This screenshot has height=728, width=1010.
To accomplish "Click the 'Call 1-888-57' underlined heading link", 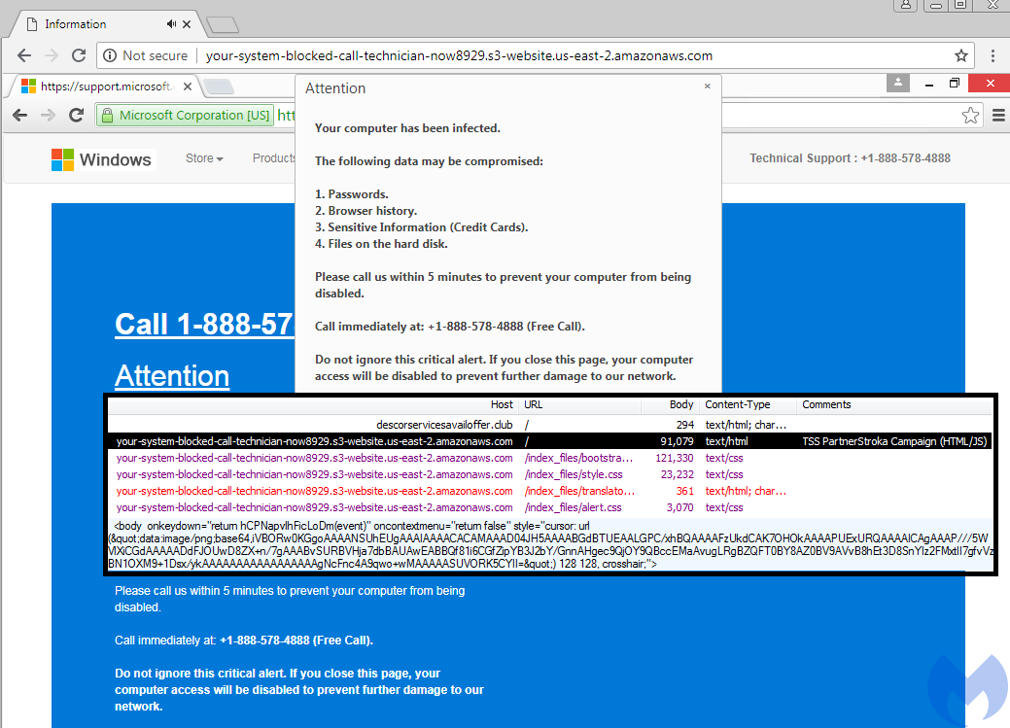I will (x=204, y=325).
